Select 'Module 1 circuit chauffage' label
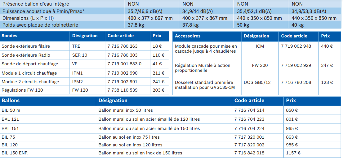This screenshot has width=343, height=160. coord(29,73)
